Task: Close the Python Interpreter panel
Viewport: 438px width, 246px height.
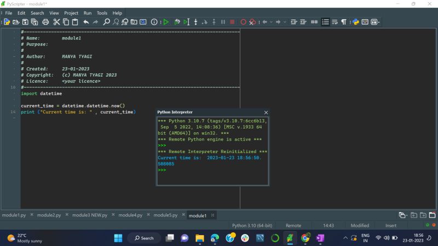Action: [266, 113]
